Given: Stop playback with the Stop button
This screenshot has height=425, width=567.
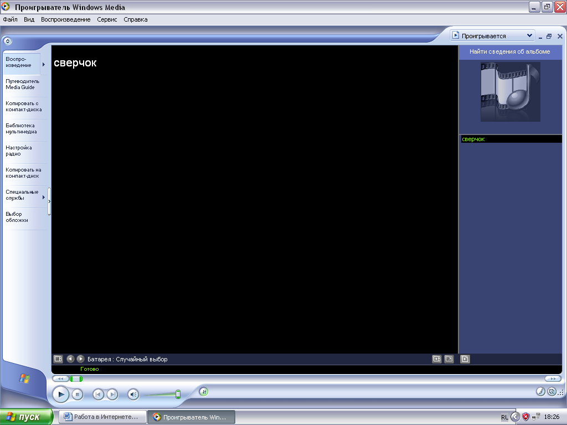Looking at the screenshot, I should coord(77,395).
